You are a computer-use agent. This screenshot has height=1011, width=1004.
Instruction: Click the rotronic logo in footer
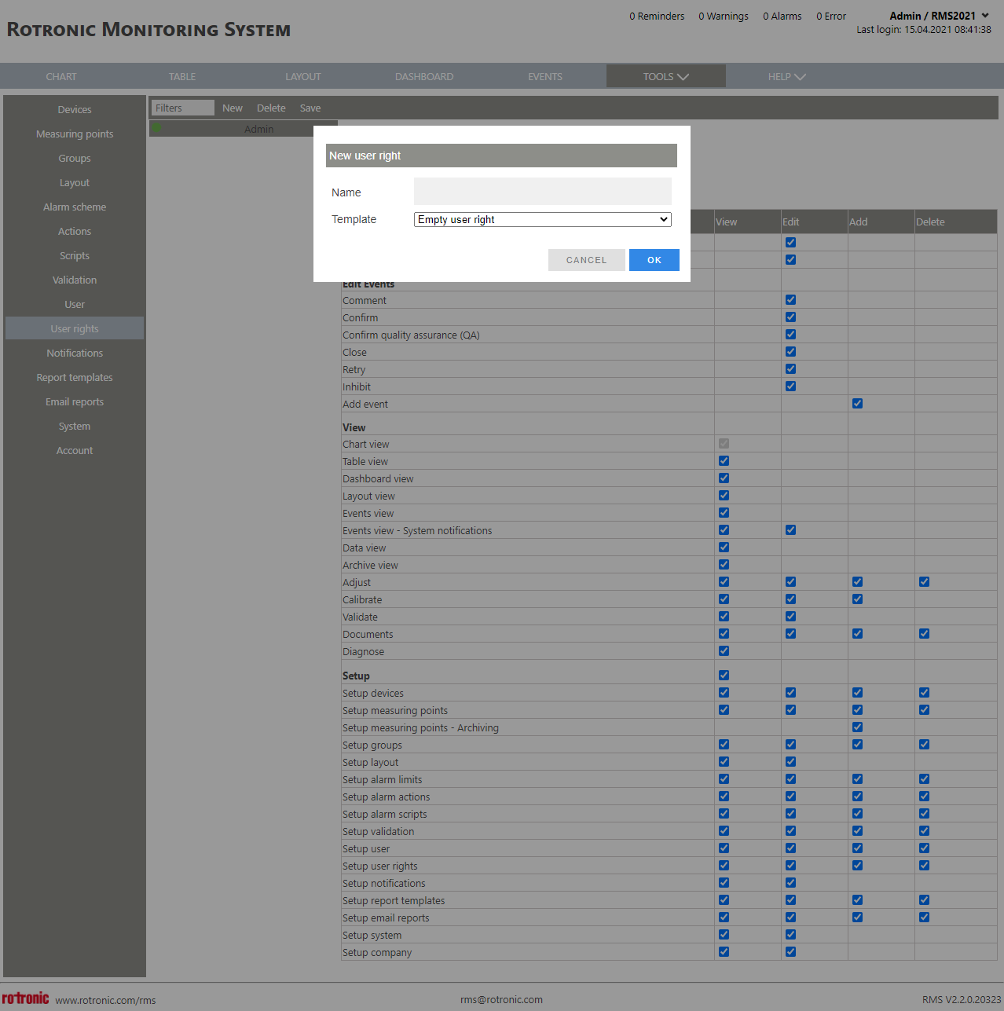(25, 998)
